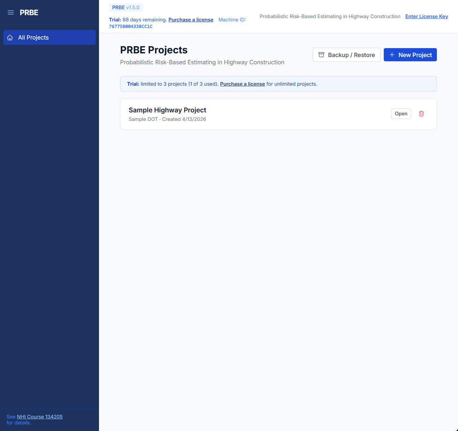Screen dimensions: 458x431
Task: Click the plus icon inside New Project button
Action: (392, 55)
